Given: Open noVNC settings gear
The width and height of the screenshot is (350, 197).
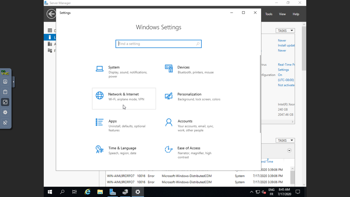Looking at the screenshot, I should click(5, 112).
